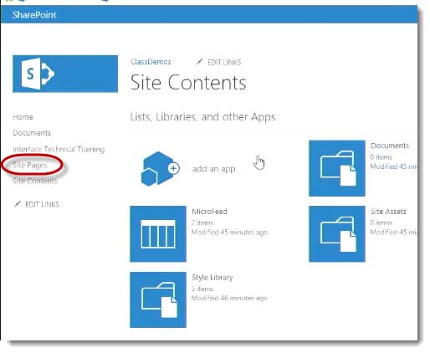Open the Site Assets library tile icon
Screen dimensions: 430x353
point(337,234)
